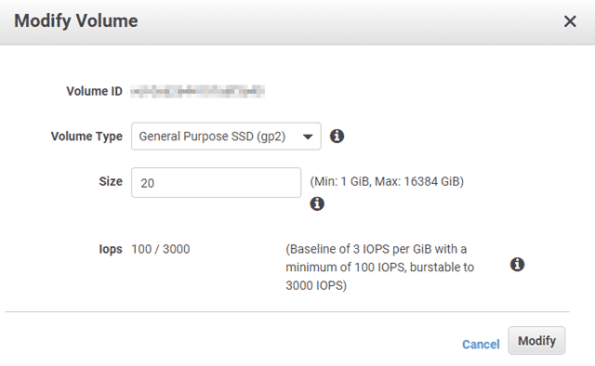Click the Min 1 GiB, Max 16384 GiB hint
The image size is (595, 366).
click(x=387, y=182)
